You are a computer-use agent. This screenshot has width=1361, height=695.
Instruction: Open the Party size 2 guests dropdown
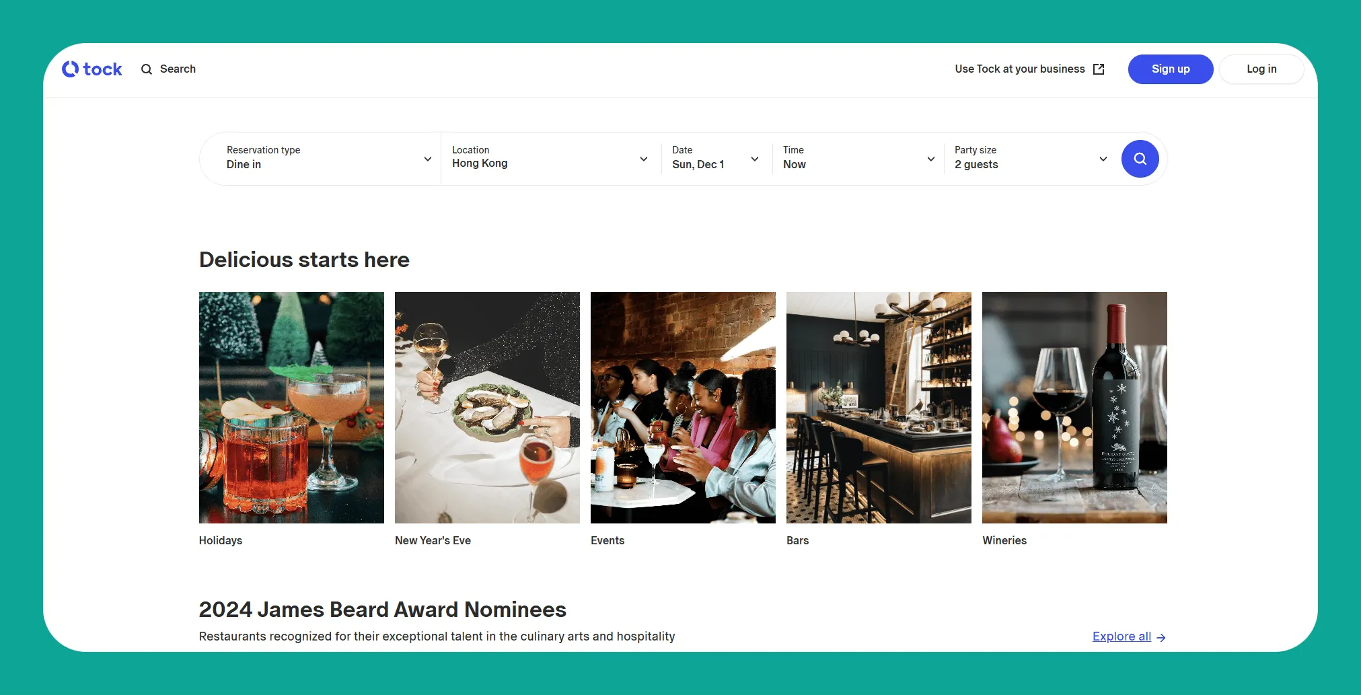[1031, 159]
